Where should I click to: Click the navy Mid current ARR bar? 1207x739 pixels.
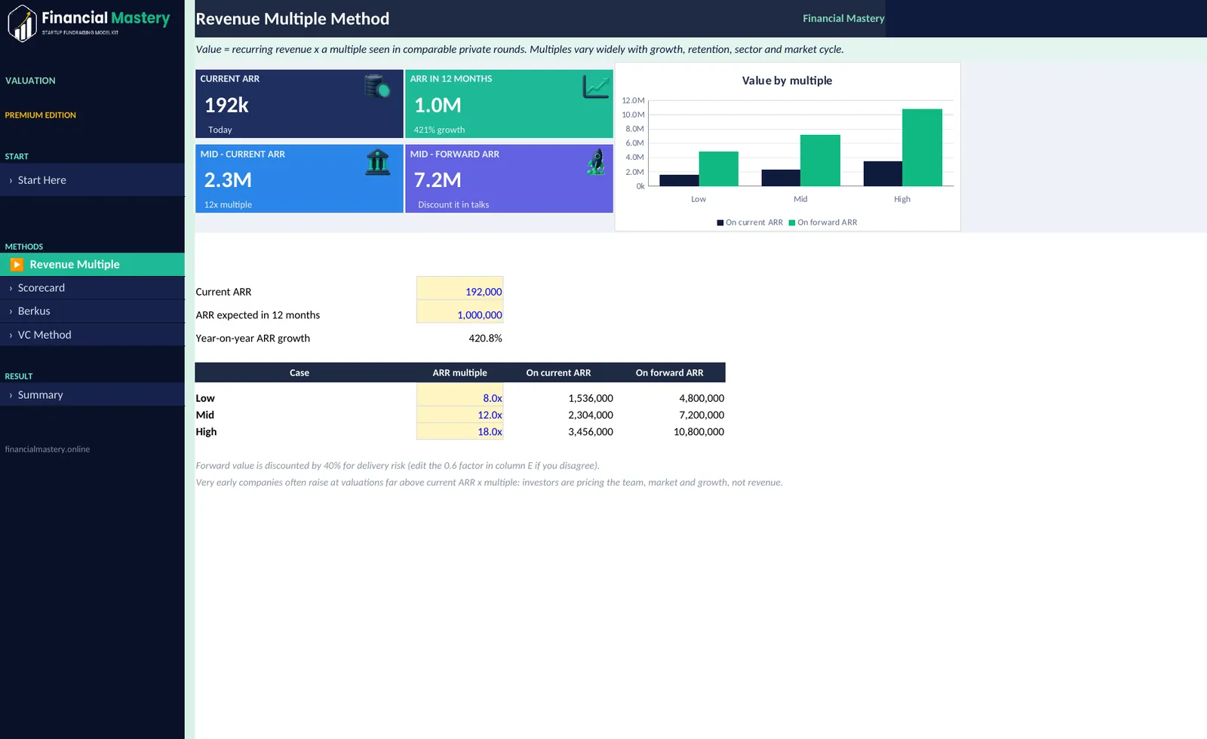coord(781,178)
